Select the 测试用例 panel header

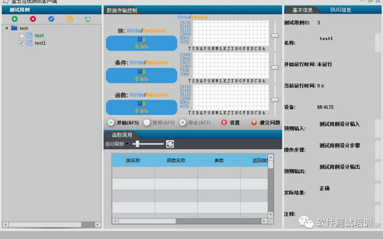click(x=51, y=10)
